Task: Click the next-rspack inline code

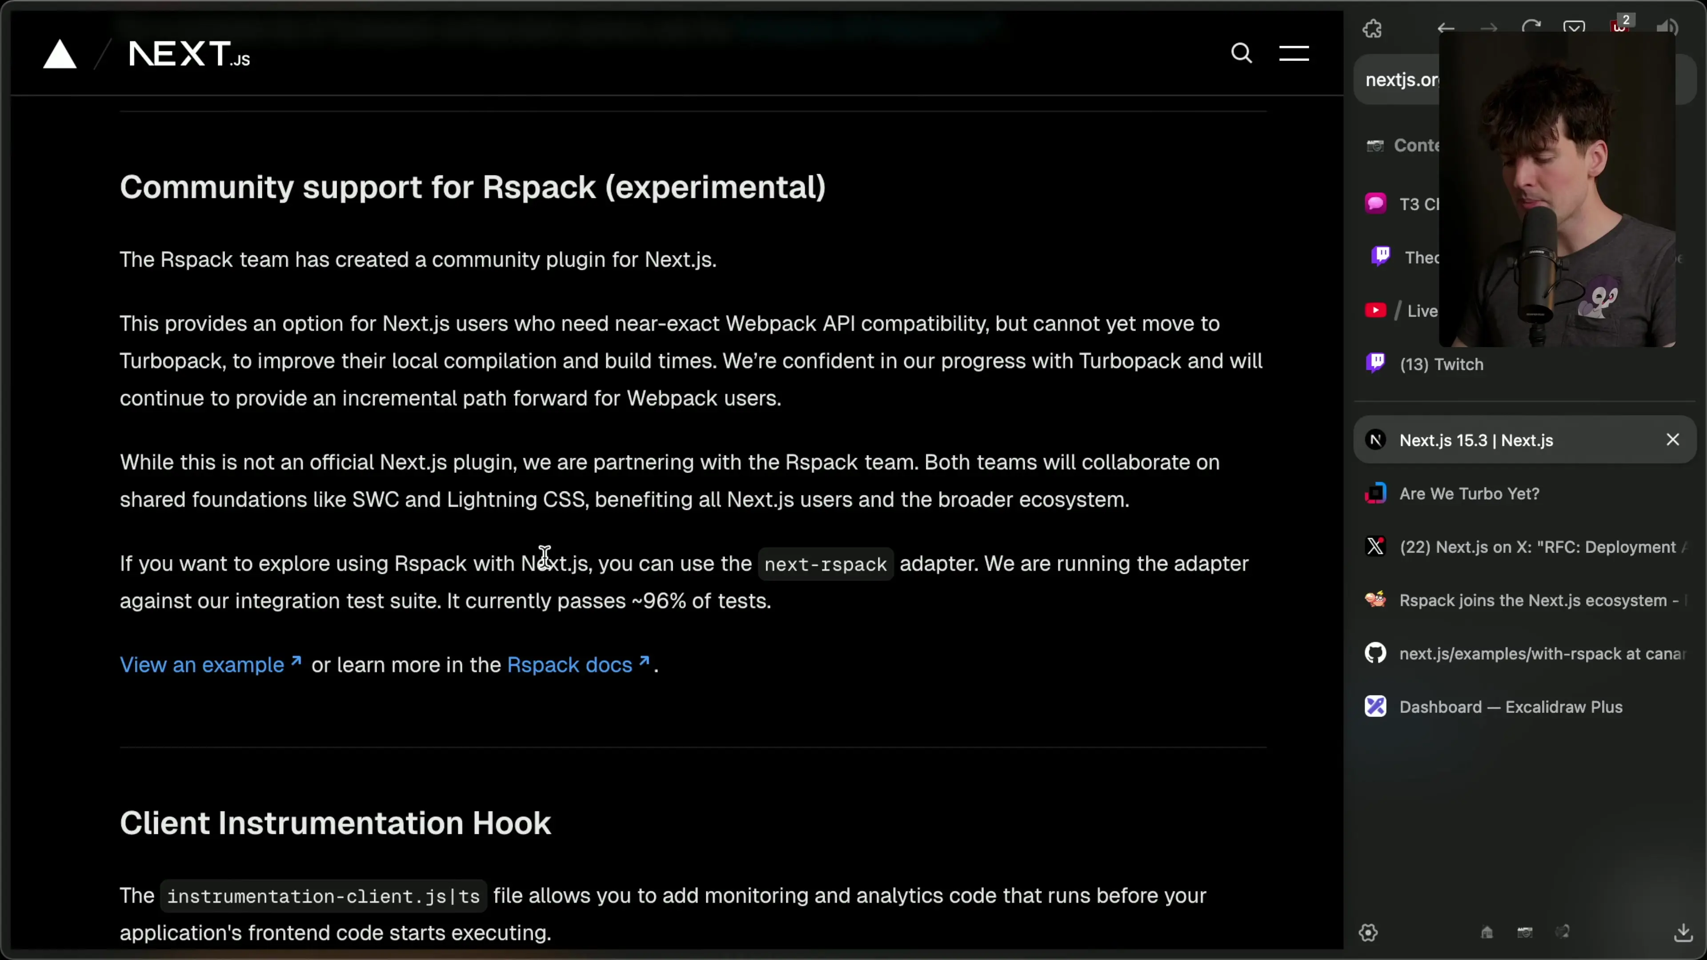Action: pyautogui.click(x=825, y=564)
